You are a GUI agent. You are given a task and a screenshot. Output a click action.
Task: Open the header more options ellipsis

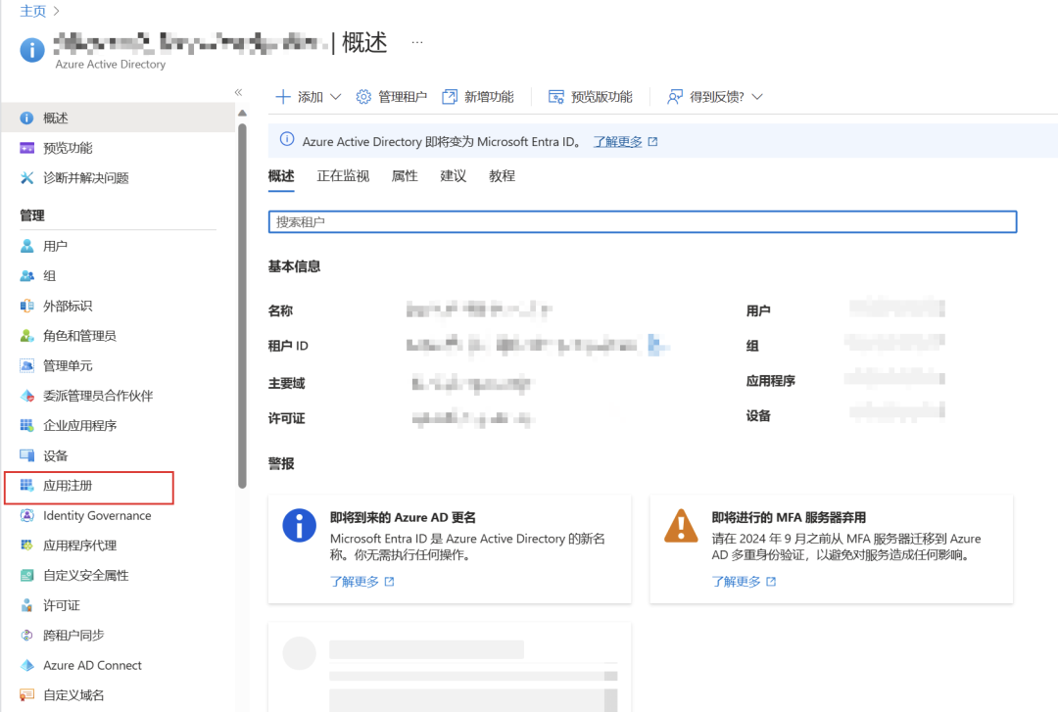coord(417,42)
